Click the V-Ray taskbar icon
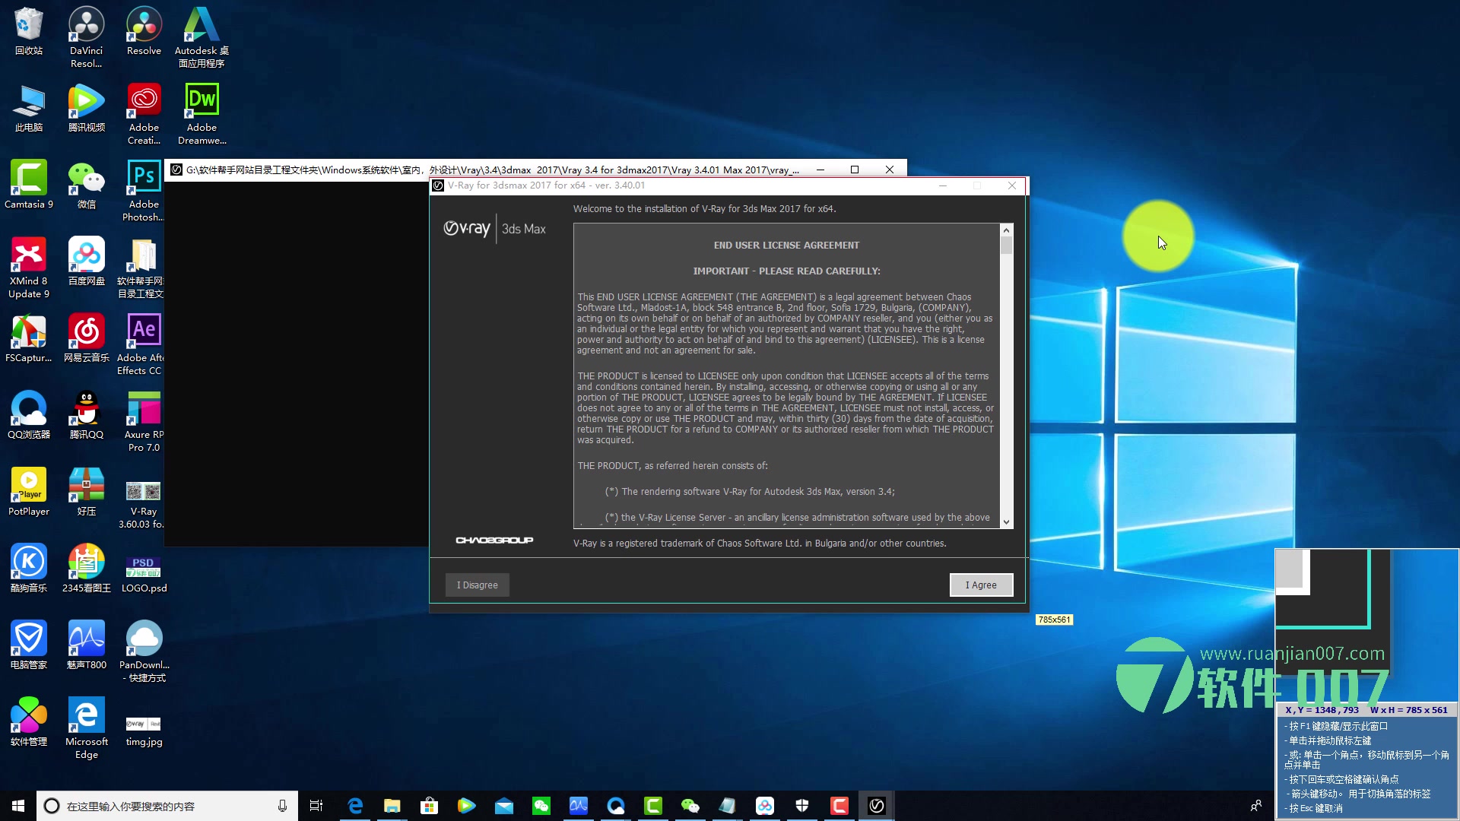The width and height of the screenshot is (1460, 821). point(876,806)
